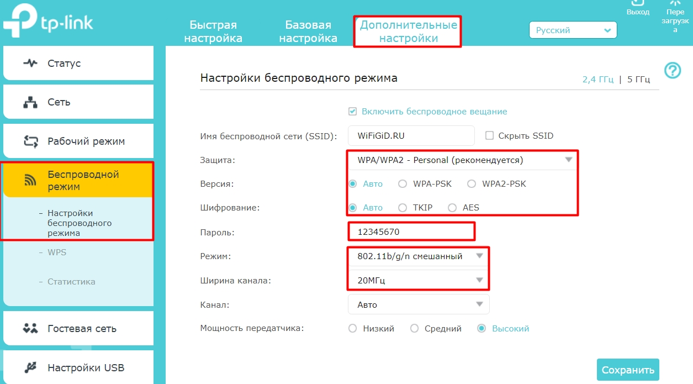Click the Status pulse icon in sidebar
Viewport: 693px width, 384px height.
pos(30,63)
